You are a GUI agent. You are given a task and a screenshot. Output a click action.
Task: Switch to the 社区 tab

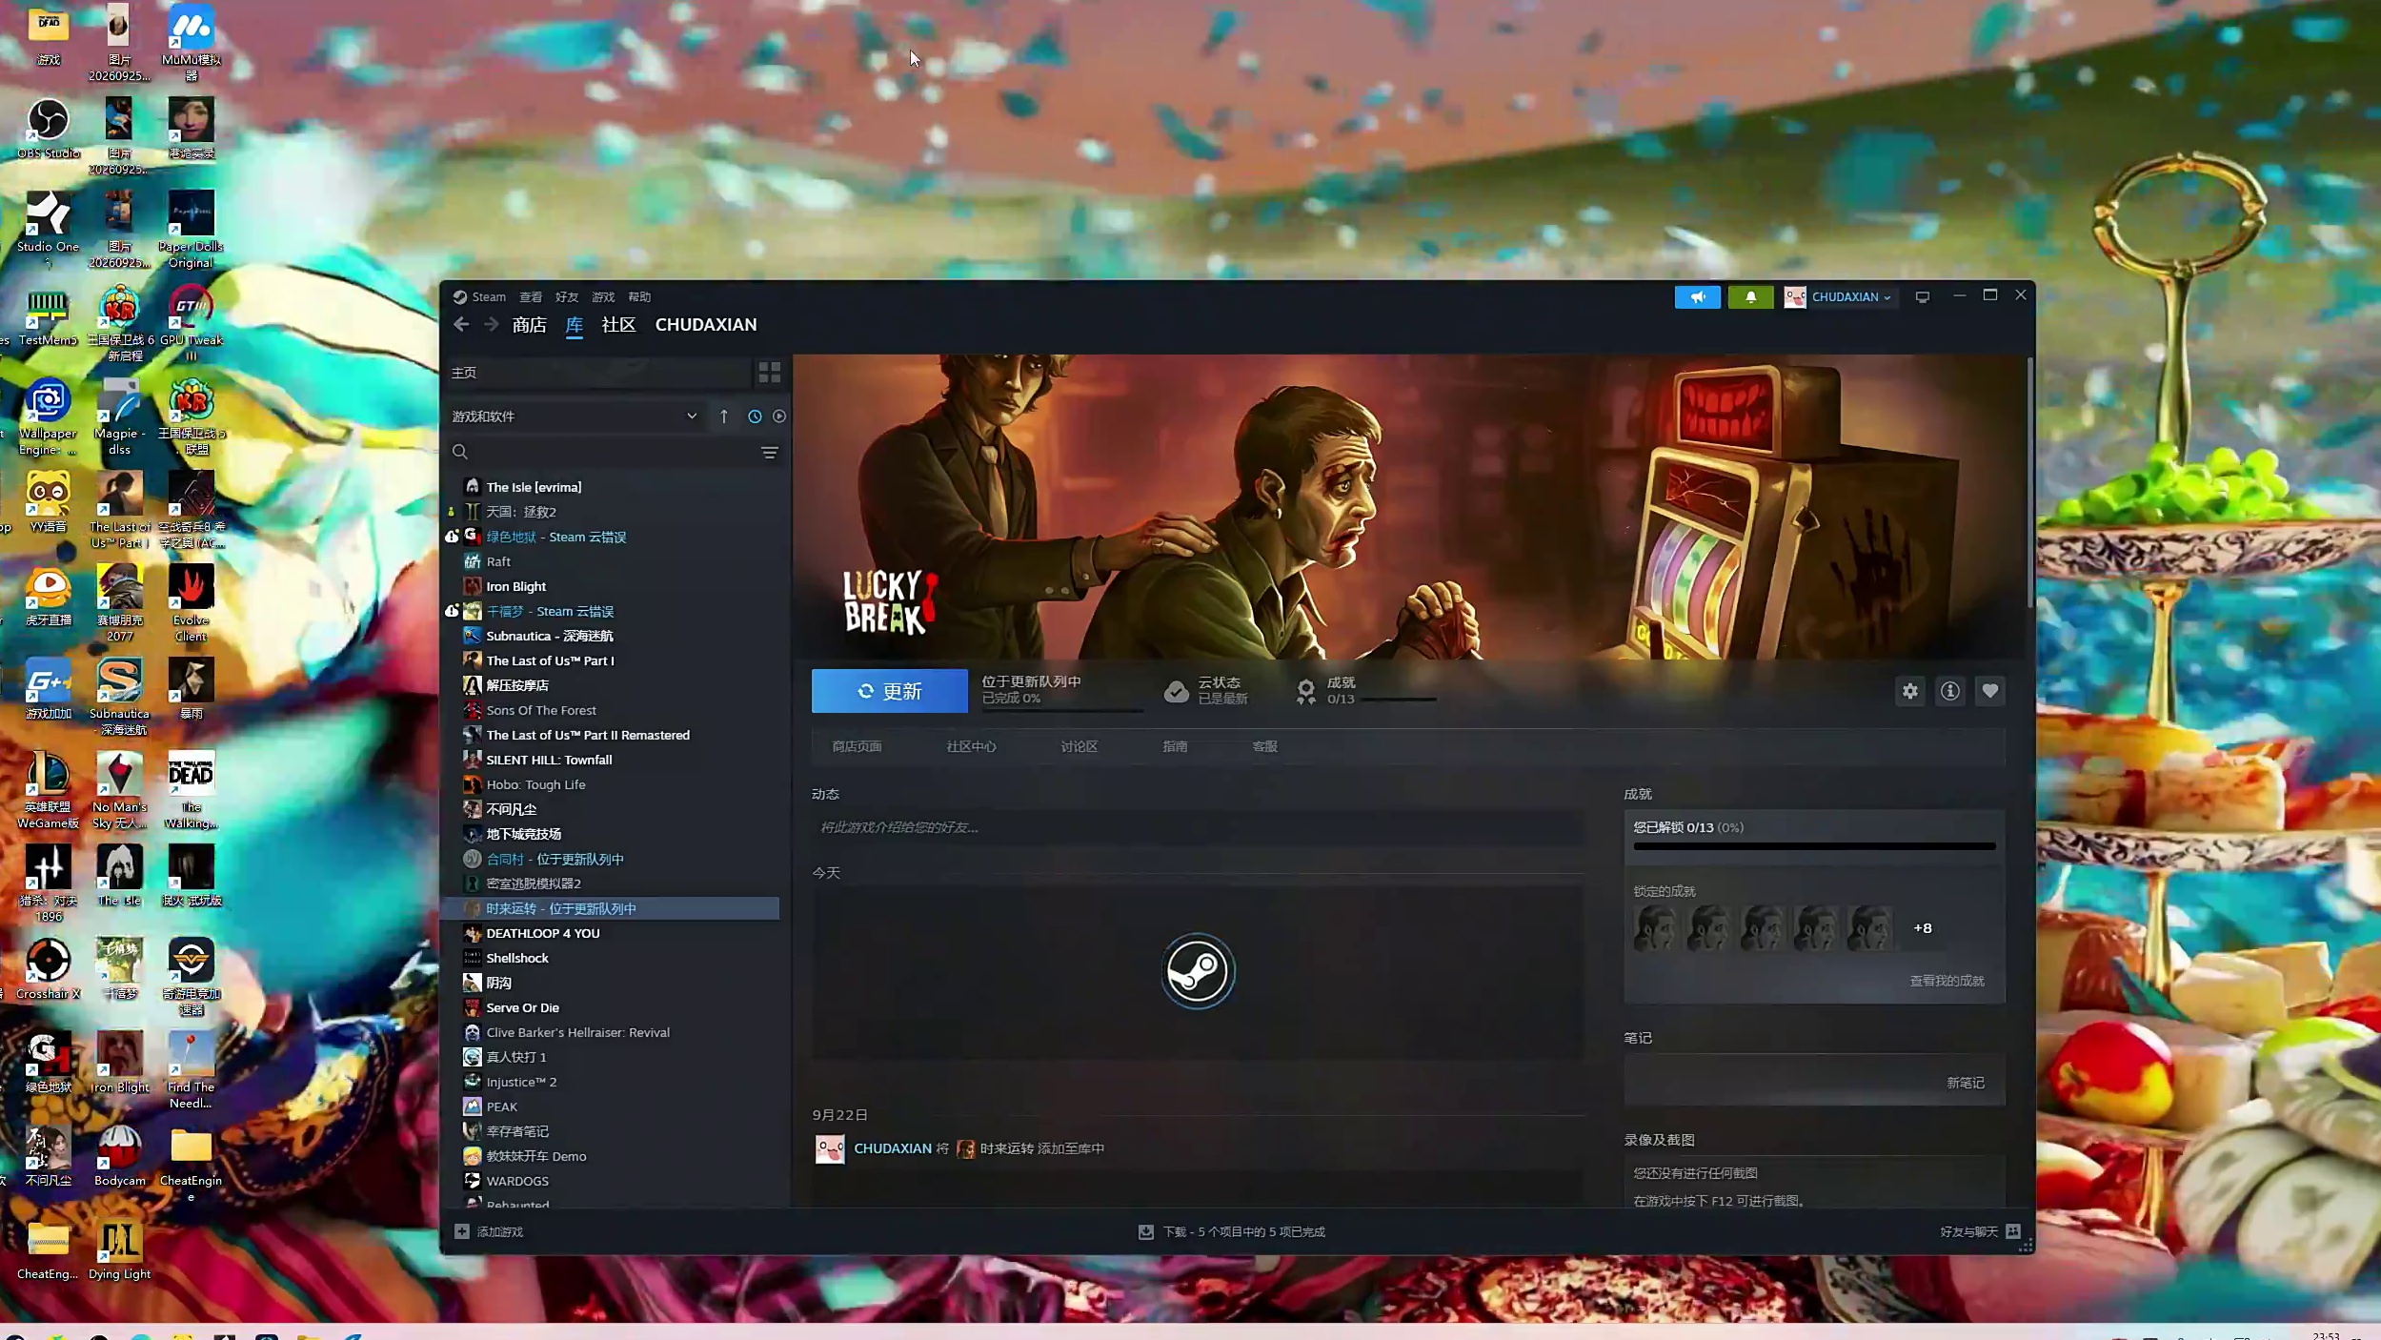(618, 325)
